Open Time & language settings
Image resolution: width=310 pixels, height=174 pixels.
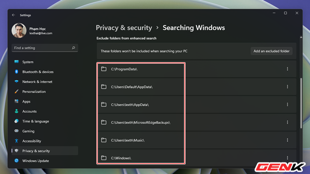click(45, 121)
